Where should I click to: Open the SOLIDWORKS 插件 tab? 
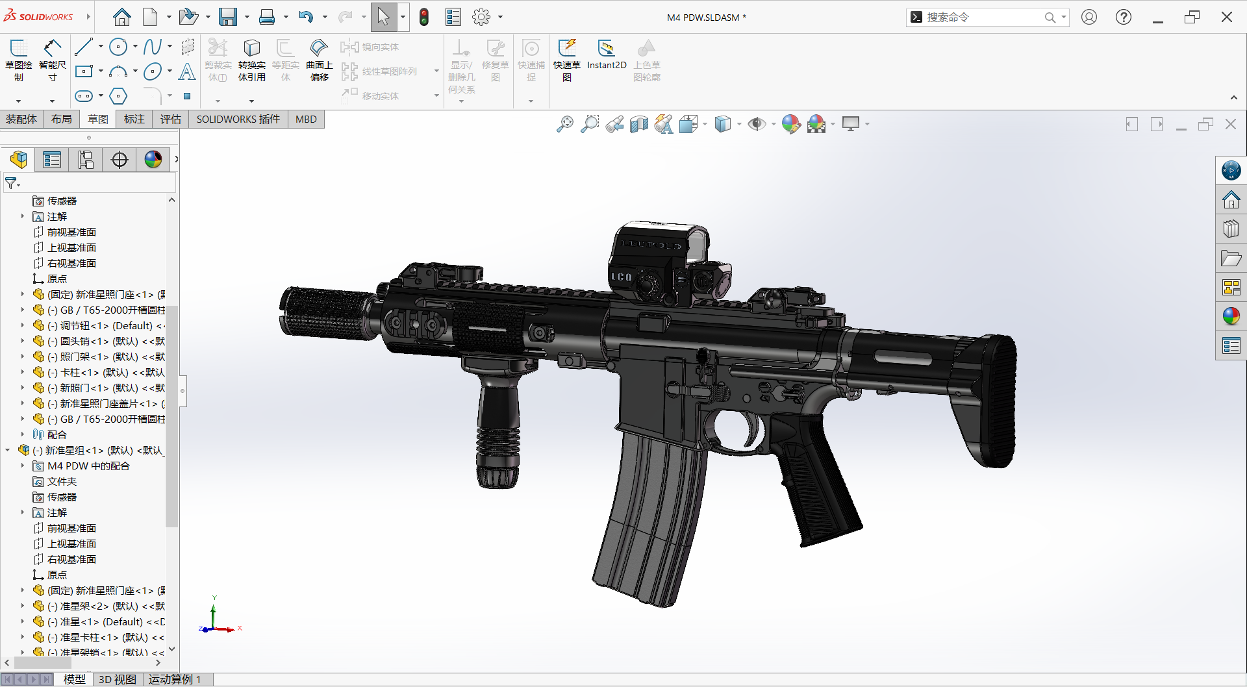coord(238,119)
